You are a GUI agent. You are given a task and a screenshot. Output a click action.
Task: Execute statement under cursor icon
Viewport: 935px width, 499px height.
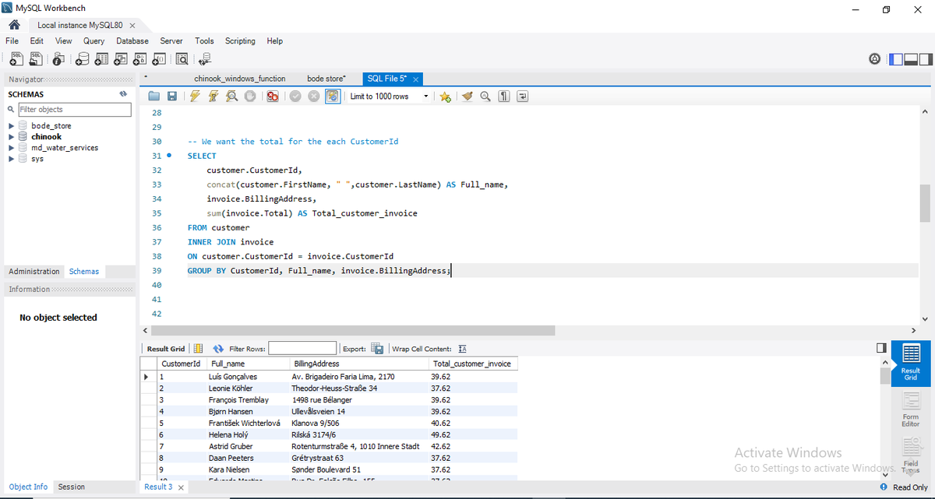point(213,97)
